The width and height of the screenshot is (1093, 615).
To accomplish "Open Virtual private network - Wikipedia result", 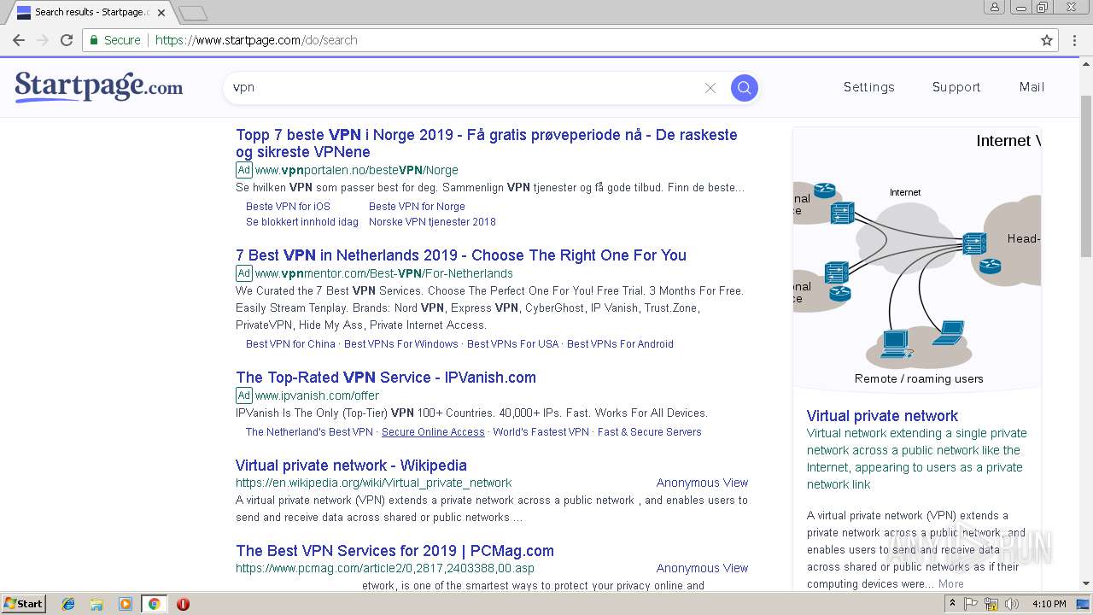I will click(x=351, y=466).
